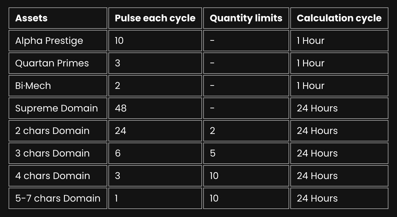Select the Alpha Prestige cell
This screenshot has width=397, height=217.
tap(58, 41)
